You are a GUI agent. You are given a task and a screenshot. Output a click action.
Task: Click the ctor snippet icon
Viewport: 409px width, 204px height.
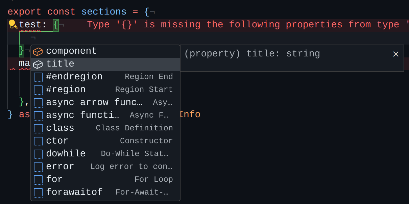point(38,142)
